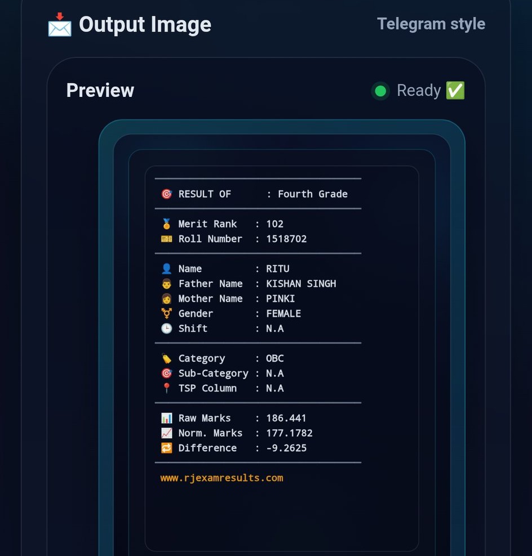
Task: Click the inbox envelope icon beside Output Image
Action: [x=60, y=25]
